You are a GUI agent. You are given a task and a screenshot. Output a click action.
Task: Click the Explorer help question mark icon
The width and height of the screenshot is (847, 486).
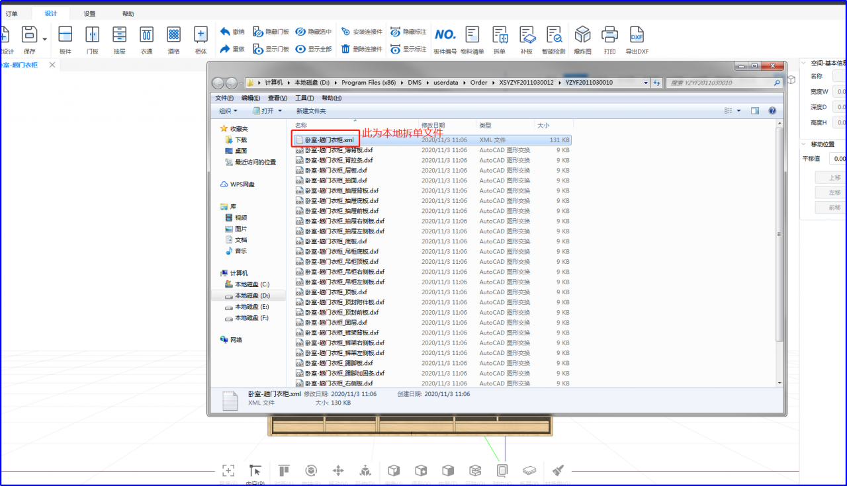(772, 111)
